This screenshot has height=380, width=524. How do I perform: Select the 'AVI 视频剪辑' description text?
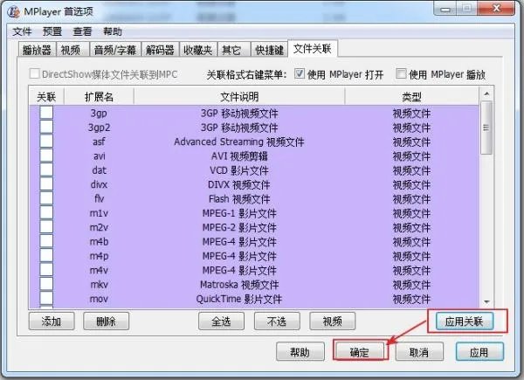(x=239, y=156)
